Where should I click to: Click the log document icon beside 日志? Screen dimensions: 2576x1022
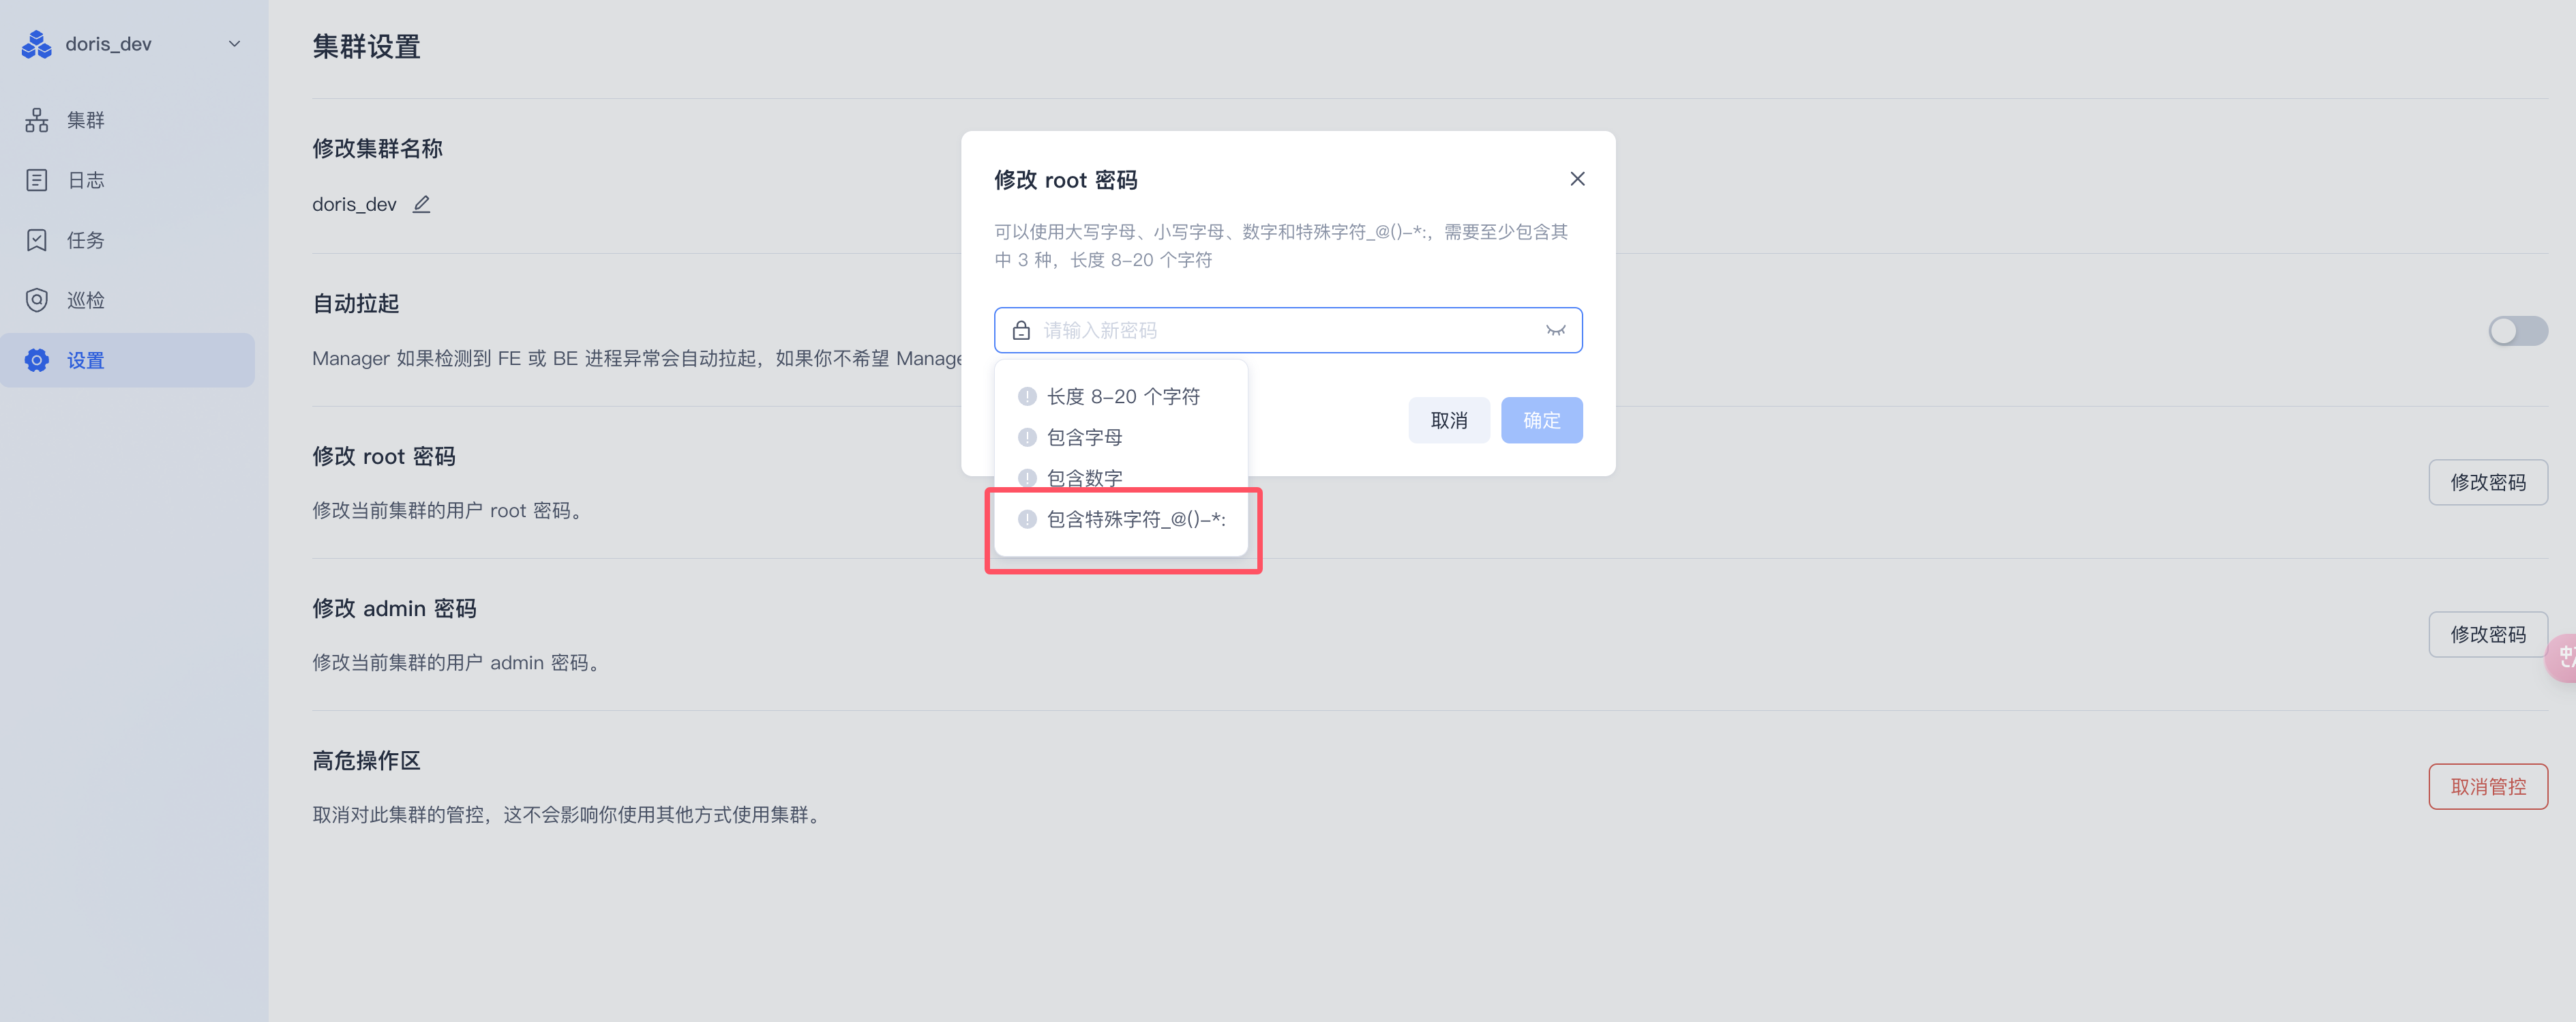coord(37,180)
